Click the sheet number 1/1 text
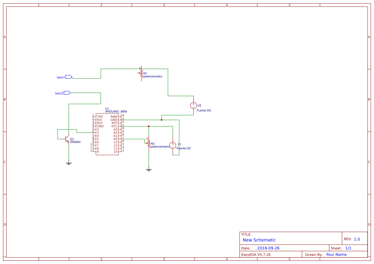The width and height of the screenshot is (374, 264). tap(348, 248)
